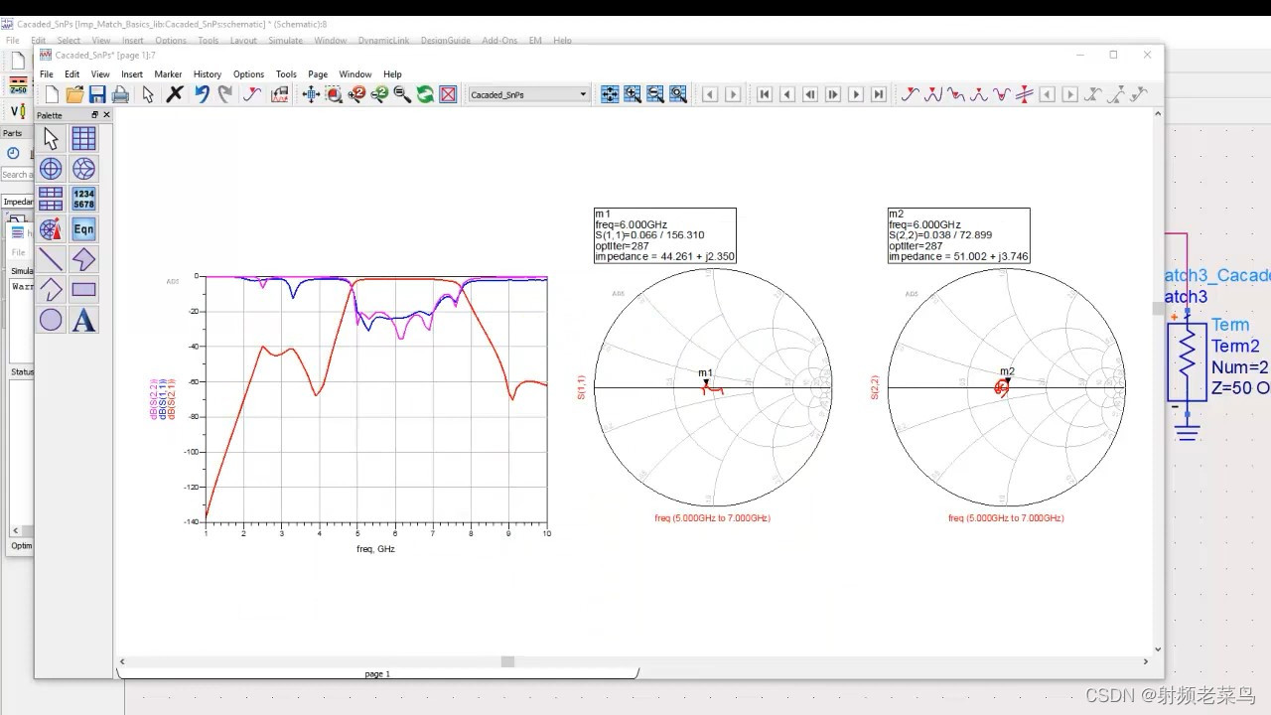Image resolution: width=1271 pixels, height=715 pixels.
Task: Print the data display page
Action: [120, 94]
